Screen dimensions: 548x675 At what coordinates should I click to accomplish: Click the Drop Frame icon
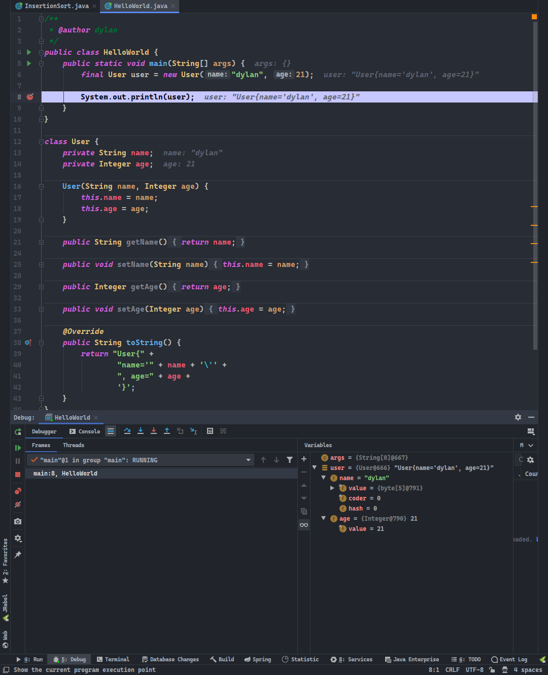click(x=180, y=431)
